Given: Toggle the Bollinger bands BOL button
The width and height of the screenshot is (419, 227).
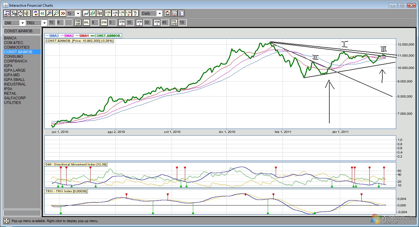Looking at the screenshot, I should (x=87, y=22).
